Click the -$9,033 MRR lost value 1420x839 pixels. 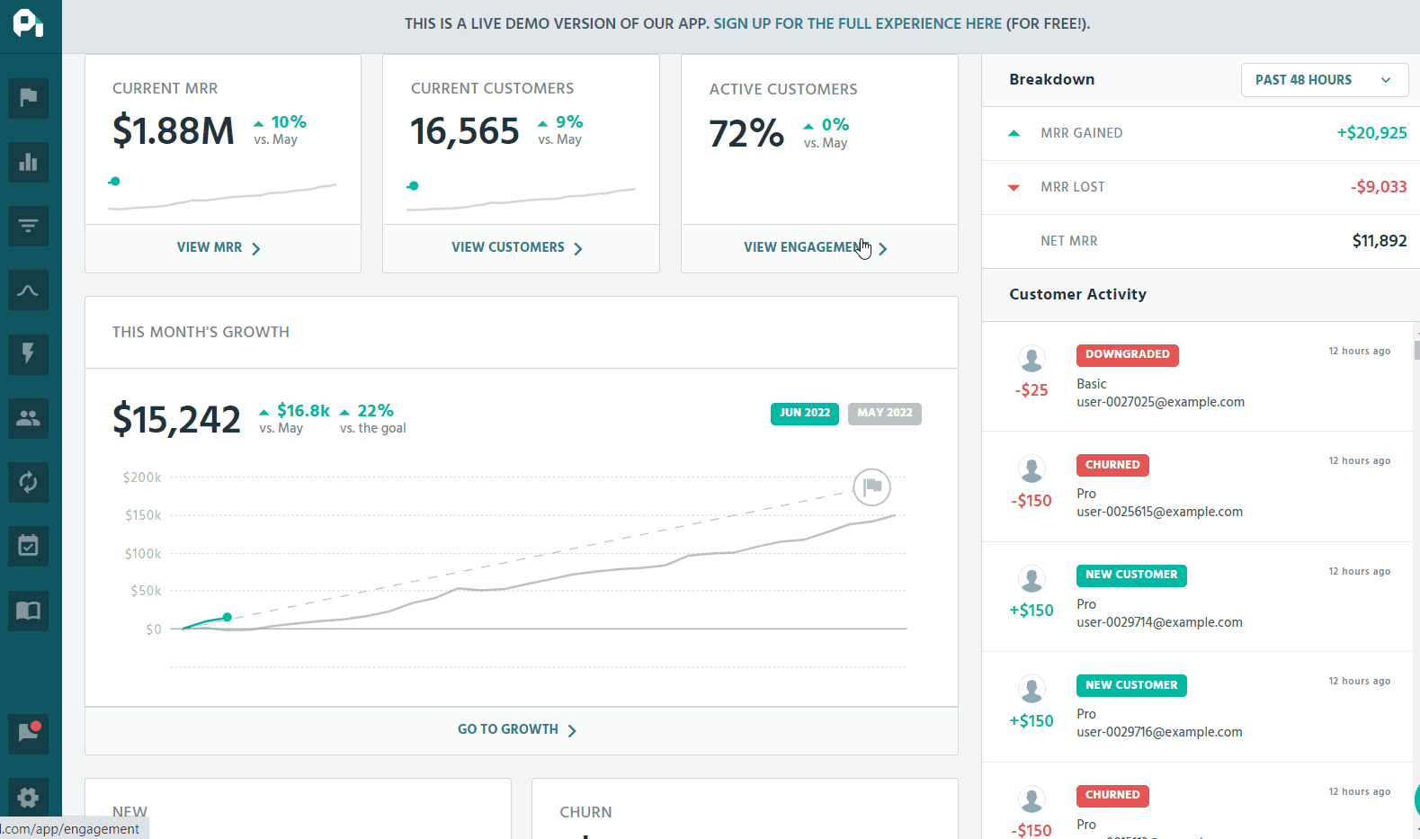[1379, 187]
